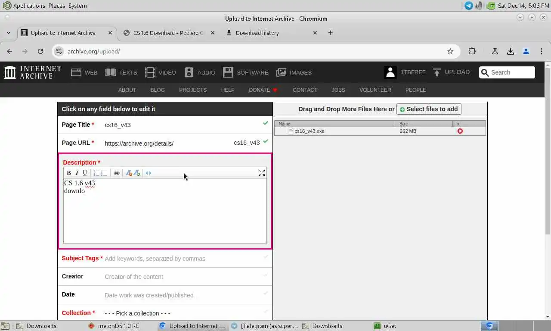
Task: Bookmark this page with the star
Action: pyautogui.click(x=450, y=51)
